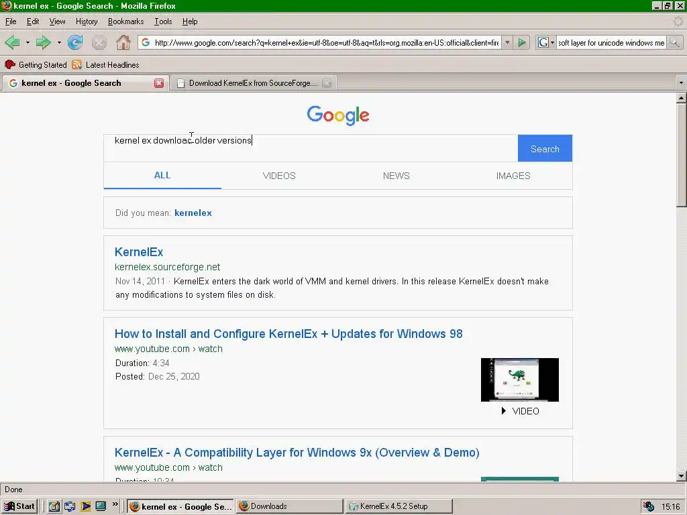Click the Google favicon in the address bar

(146, 42)
